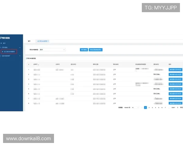The width and height of the screenshot is (183, 146).
Task: Jump to the last page 10041
Action: click(x=173, y=107)
